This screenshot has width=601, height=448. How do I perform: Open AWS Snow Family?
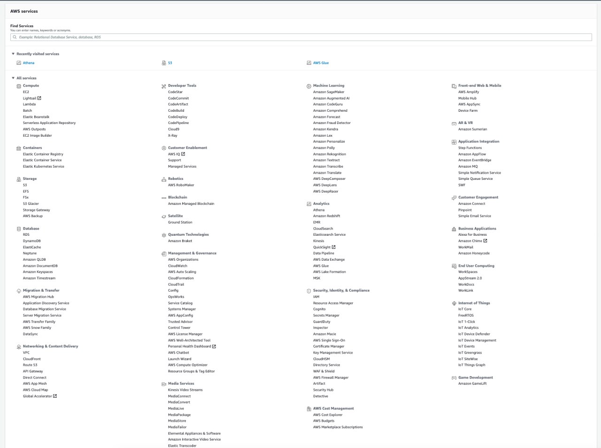point(37,328)
